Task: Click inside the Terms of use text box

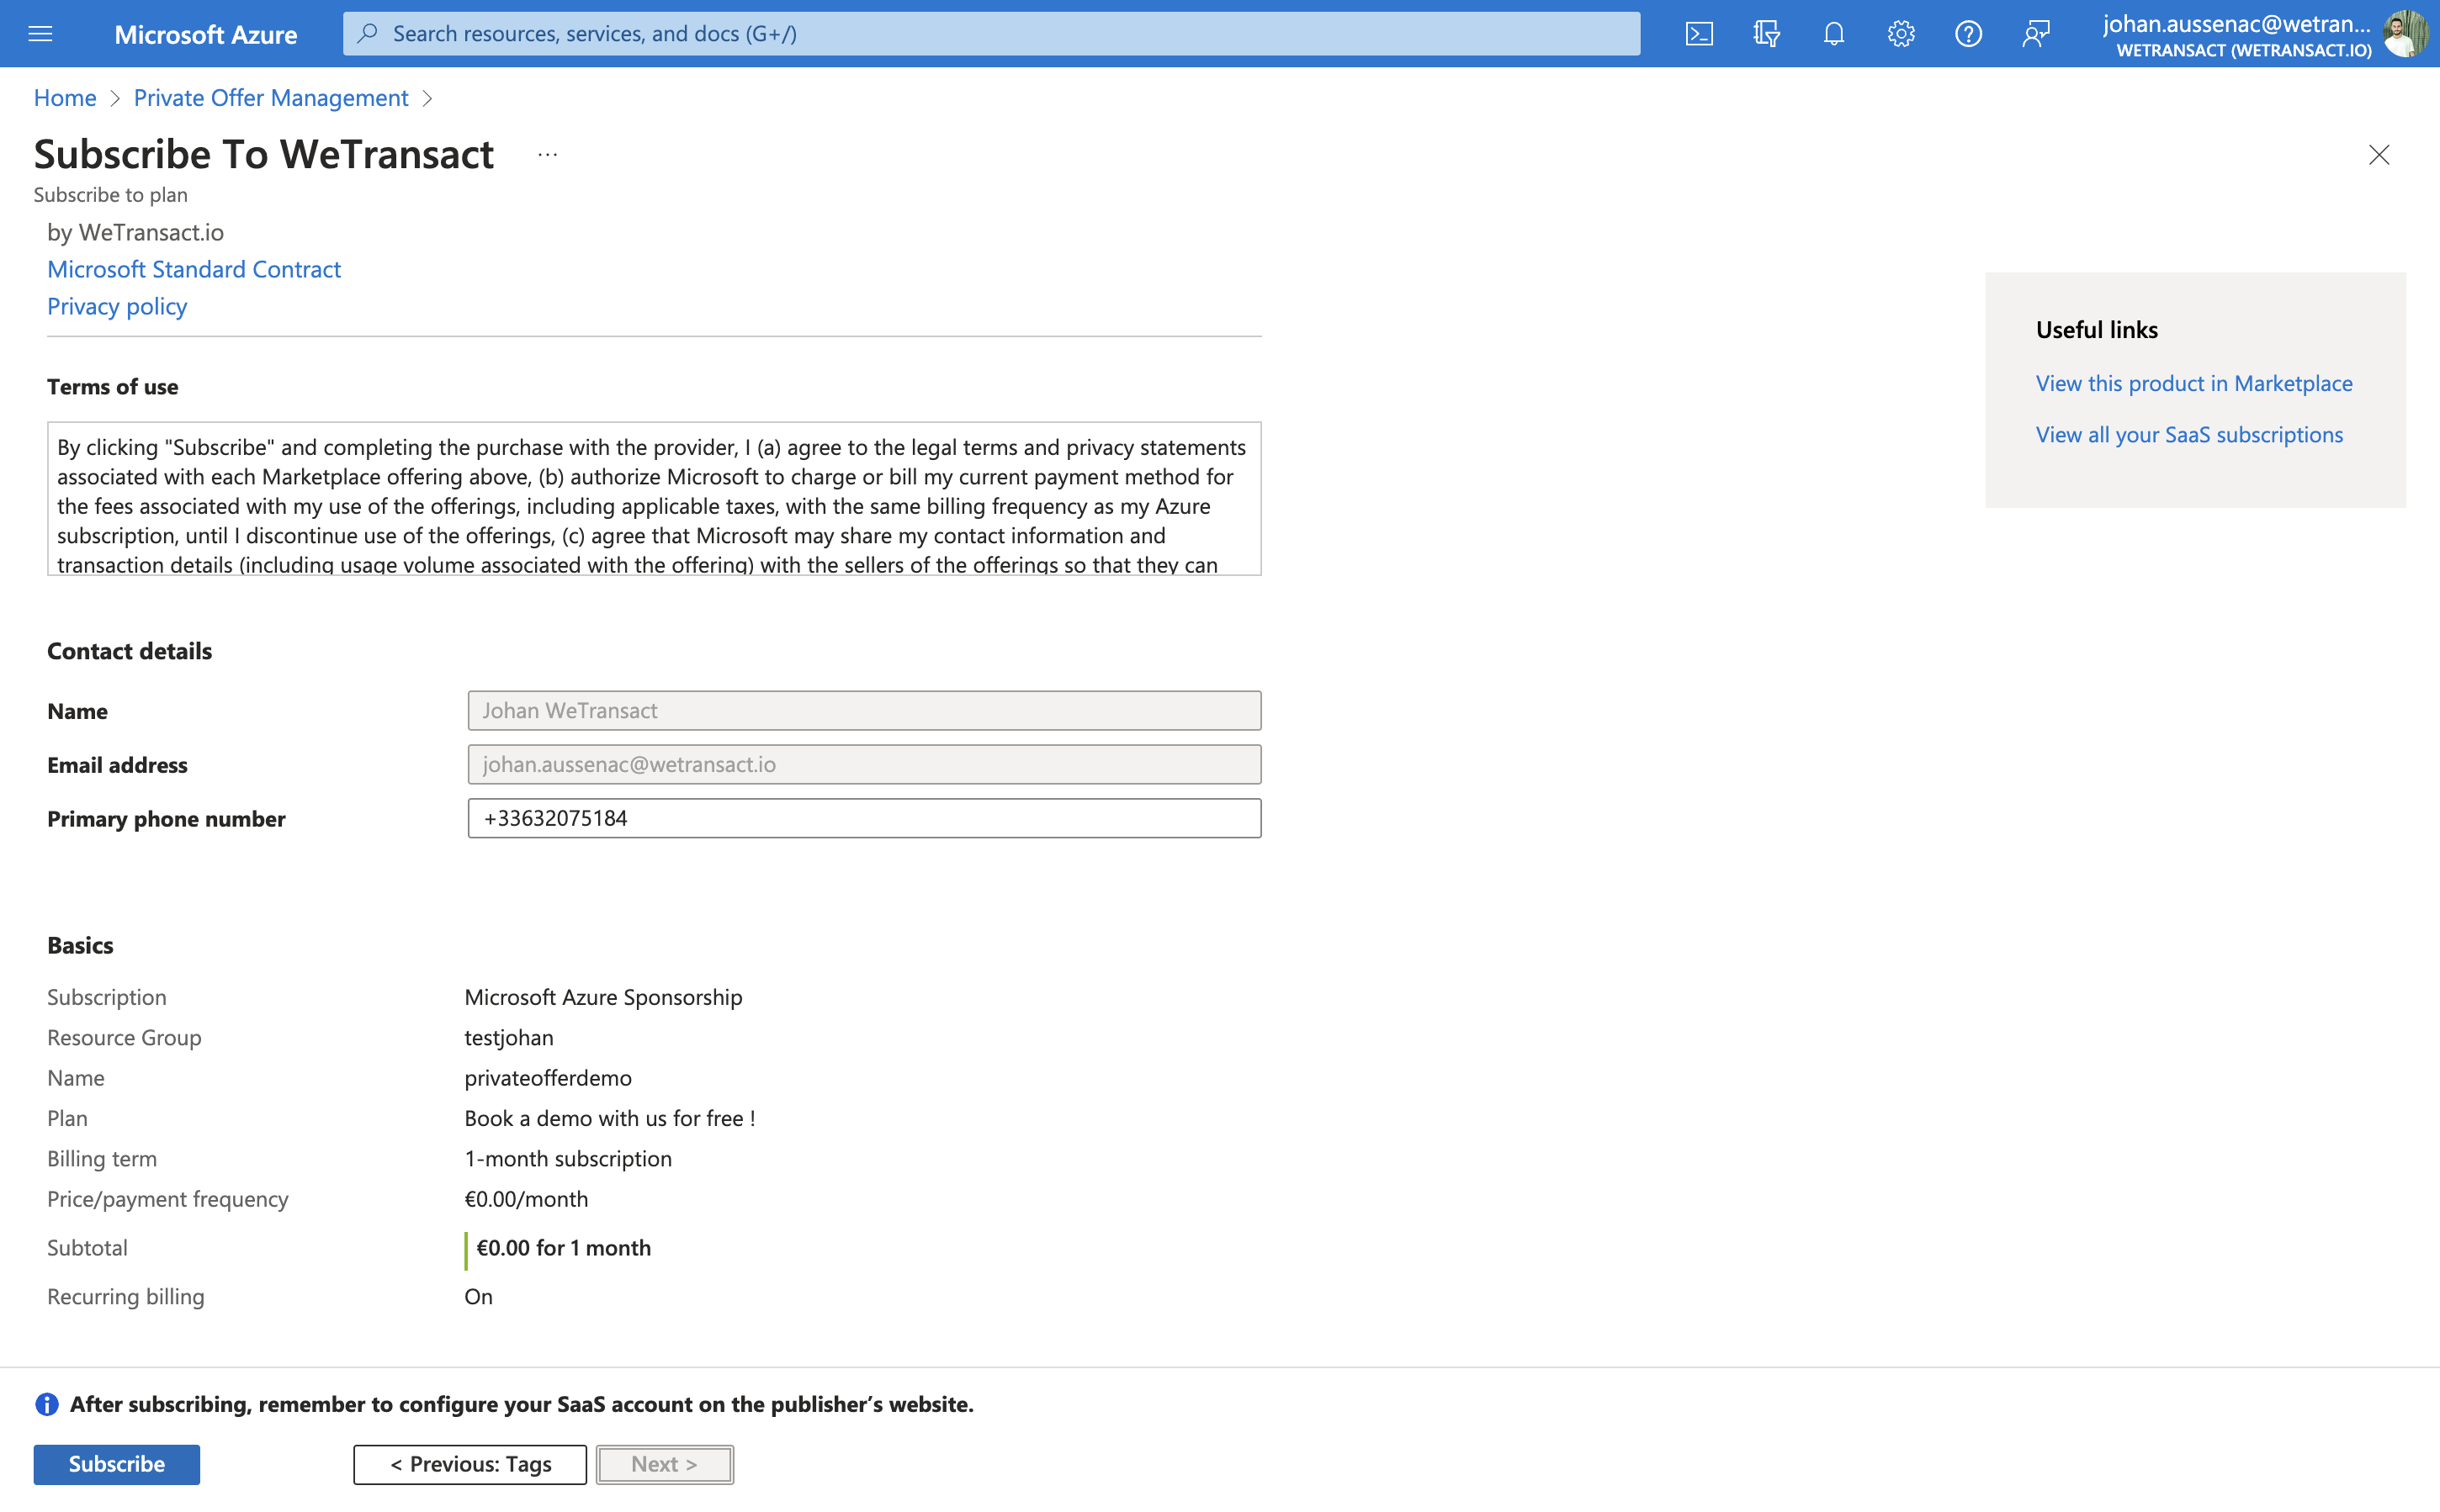Action: click(655, 499)
